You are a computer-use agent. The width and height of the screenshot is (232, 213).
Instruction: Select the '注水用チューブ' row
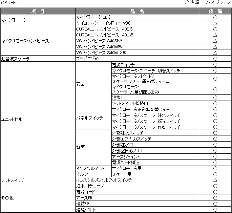tap(137, 186)
